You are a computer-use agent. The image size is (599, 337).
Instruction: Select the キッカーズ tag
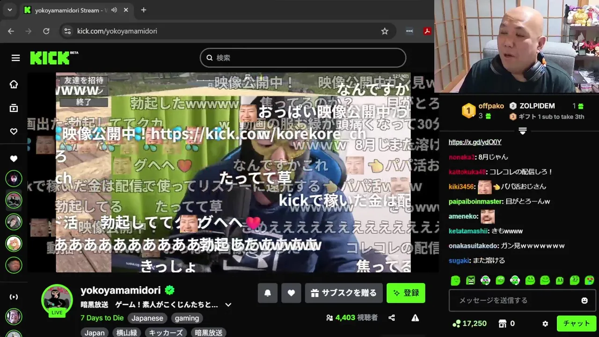coord(166,333)
